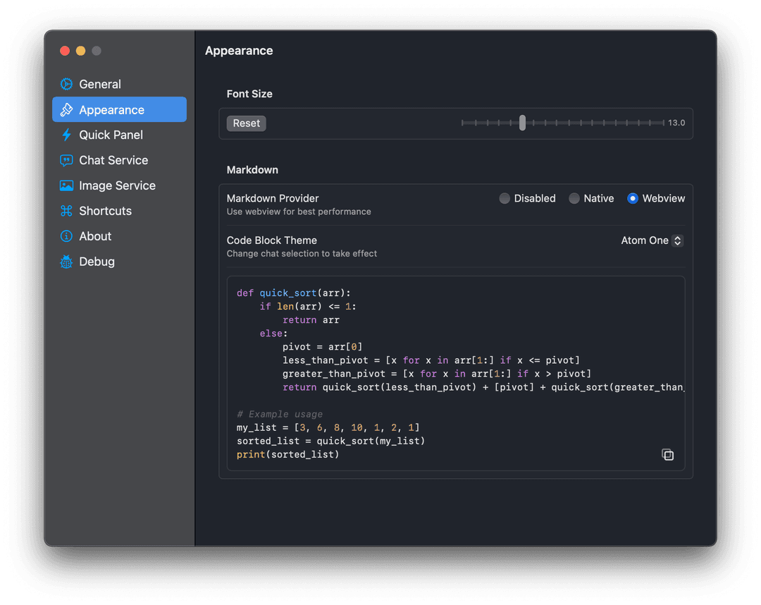This screenshot has height=605, width=761.
Task: Open the About label
Action: click(x=95, y=236)
